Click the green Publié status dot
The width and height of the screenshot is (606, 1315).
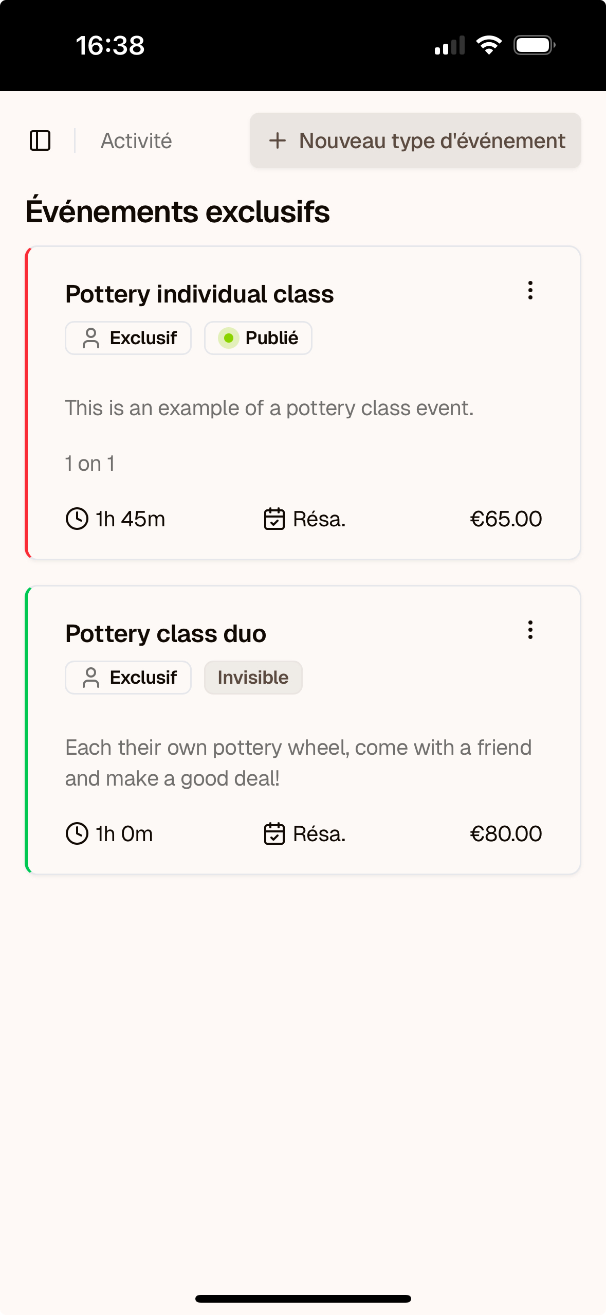tap(229, 338)
